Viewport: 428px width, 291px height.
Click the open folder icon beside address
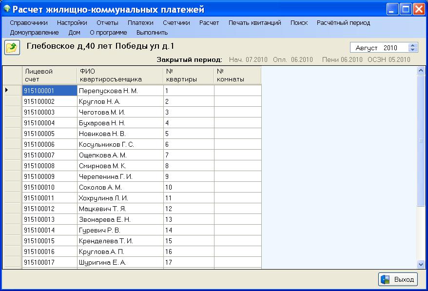pos(11,47)
